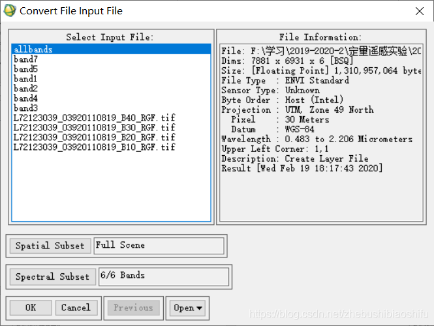Click the Description Create Layer File line
The height and width of the screenshot is (326, 434).
295,158
